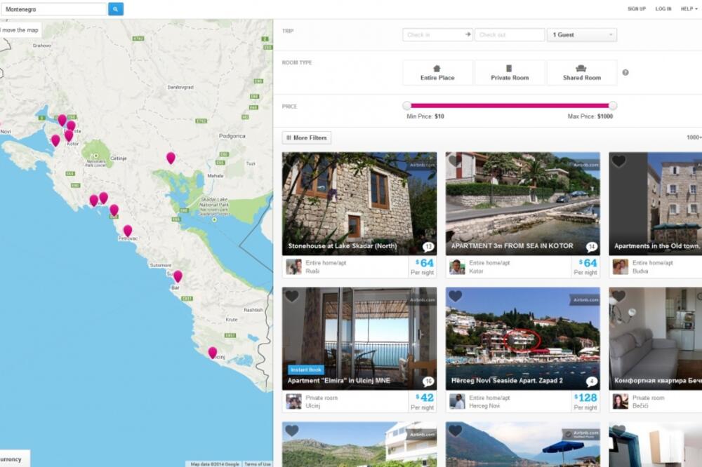Click the Check in date field
Screen dimensions: 702x467
coord(435,34)
